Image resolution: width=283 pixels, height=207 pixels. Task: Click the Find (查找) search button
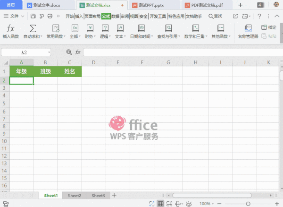tap(215, 16)
